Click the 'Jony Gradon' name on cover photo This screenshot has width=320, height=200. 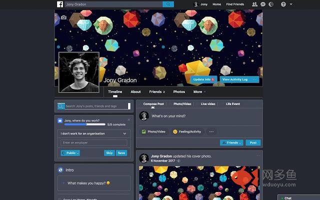120,80
